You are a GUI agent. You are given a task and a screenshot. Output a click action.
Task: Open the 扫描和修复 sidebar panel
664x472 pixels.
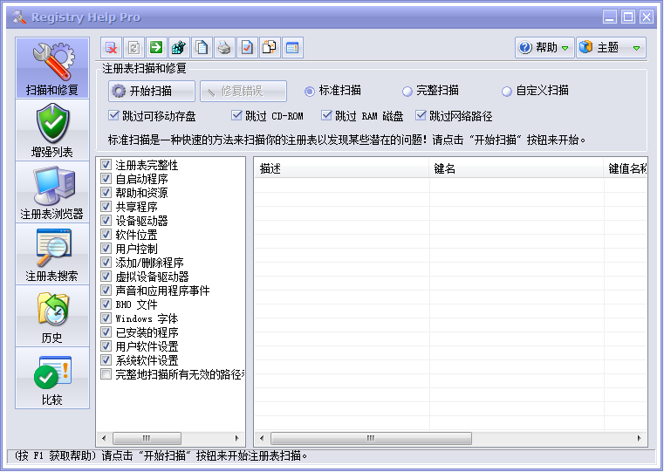[x=52, y=69]
